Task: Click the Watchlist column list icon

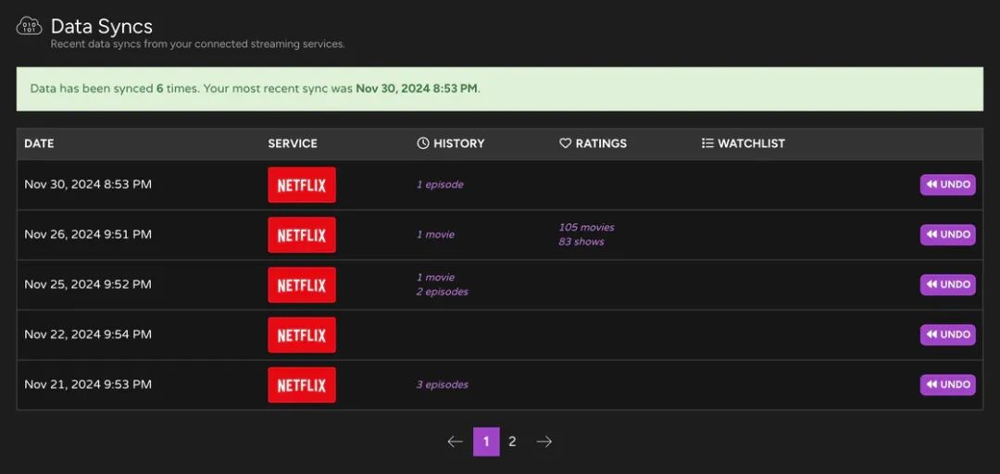Action: click(x=707, y=143)
